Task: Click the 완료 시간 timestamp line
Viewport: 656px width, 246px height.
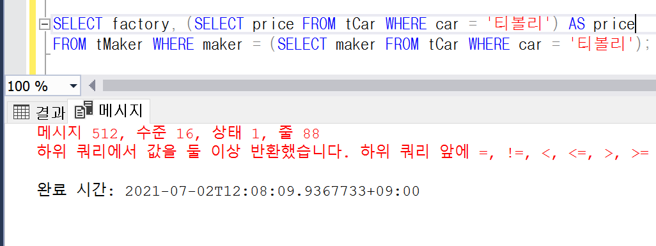Action: click(228, 191)
